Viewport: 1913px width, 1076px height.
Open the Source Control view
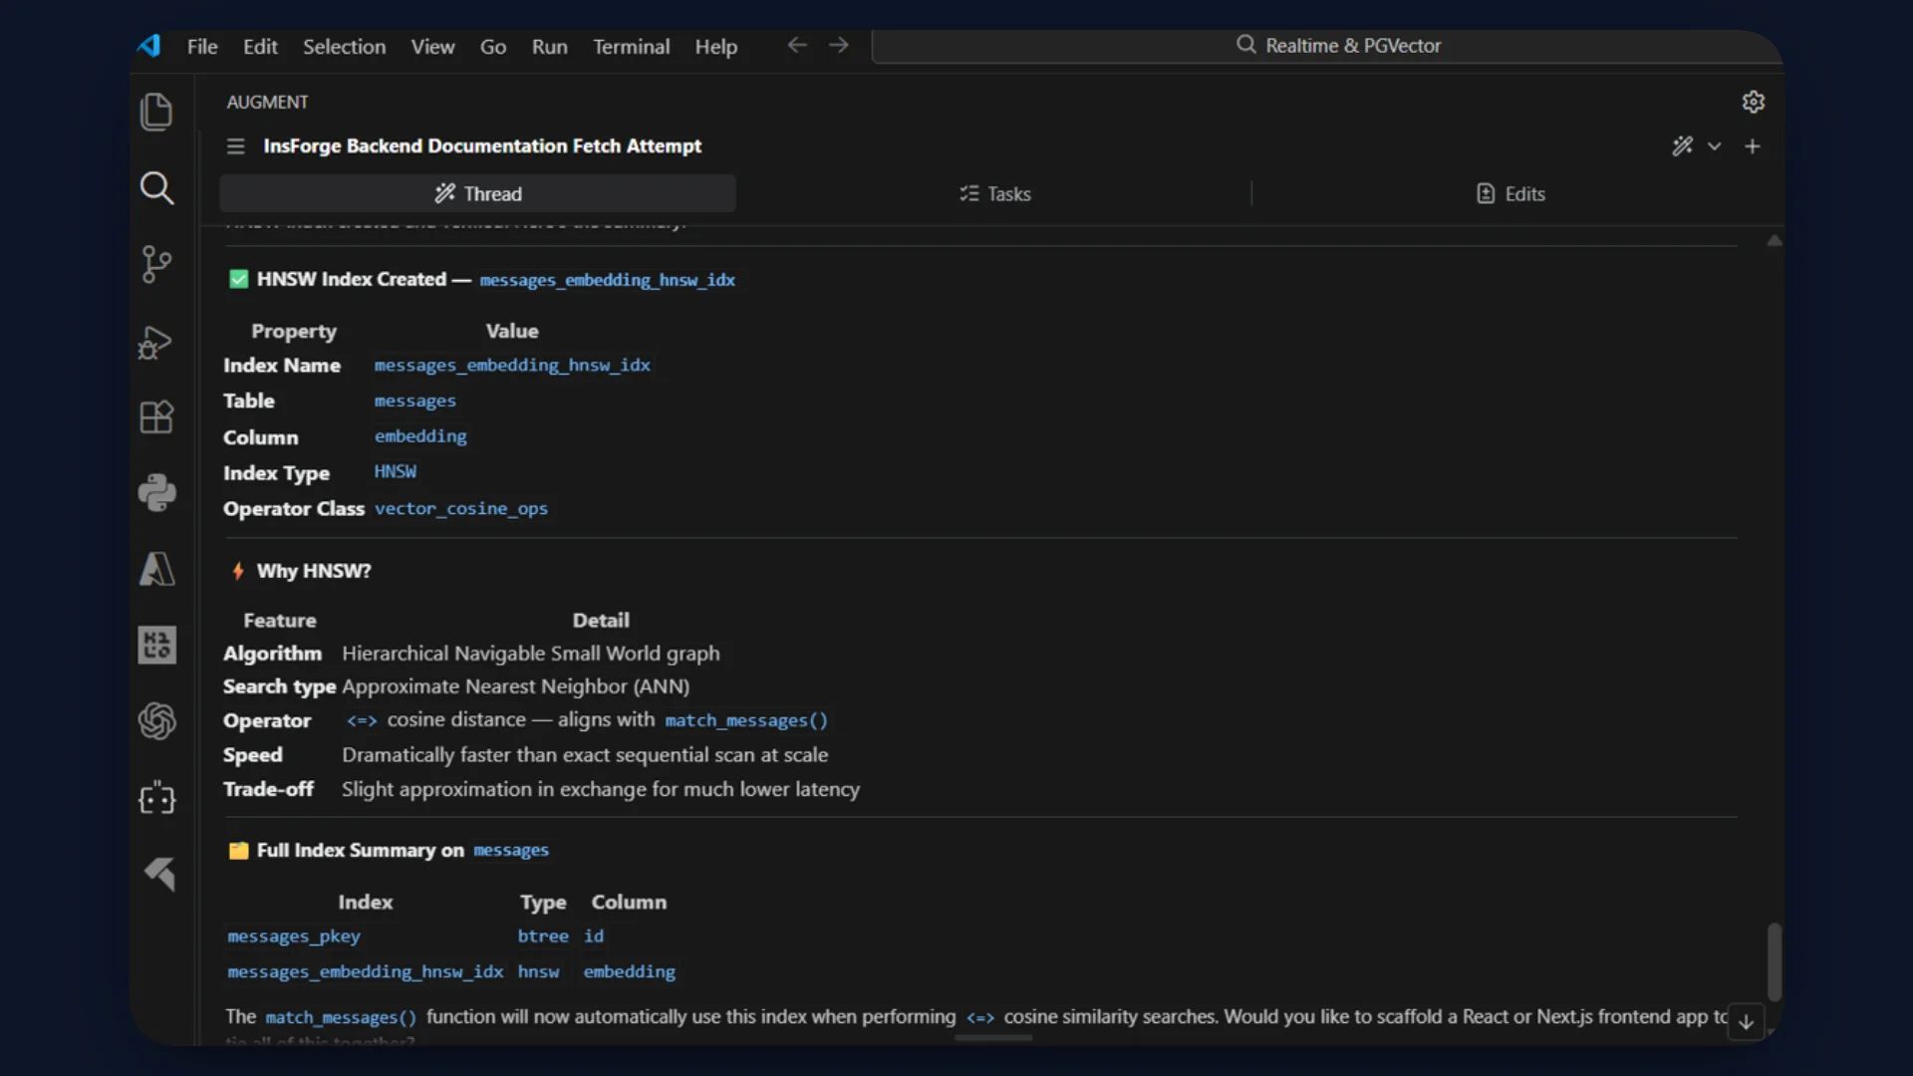point(156,264)
